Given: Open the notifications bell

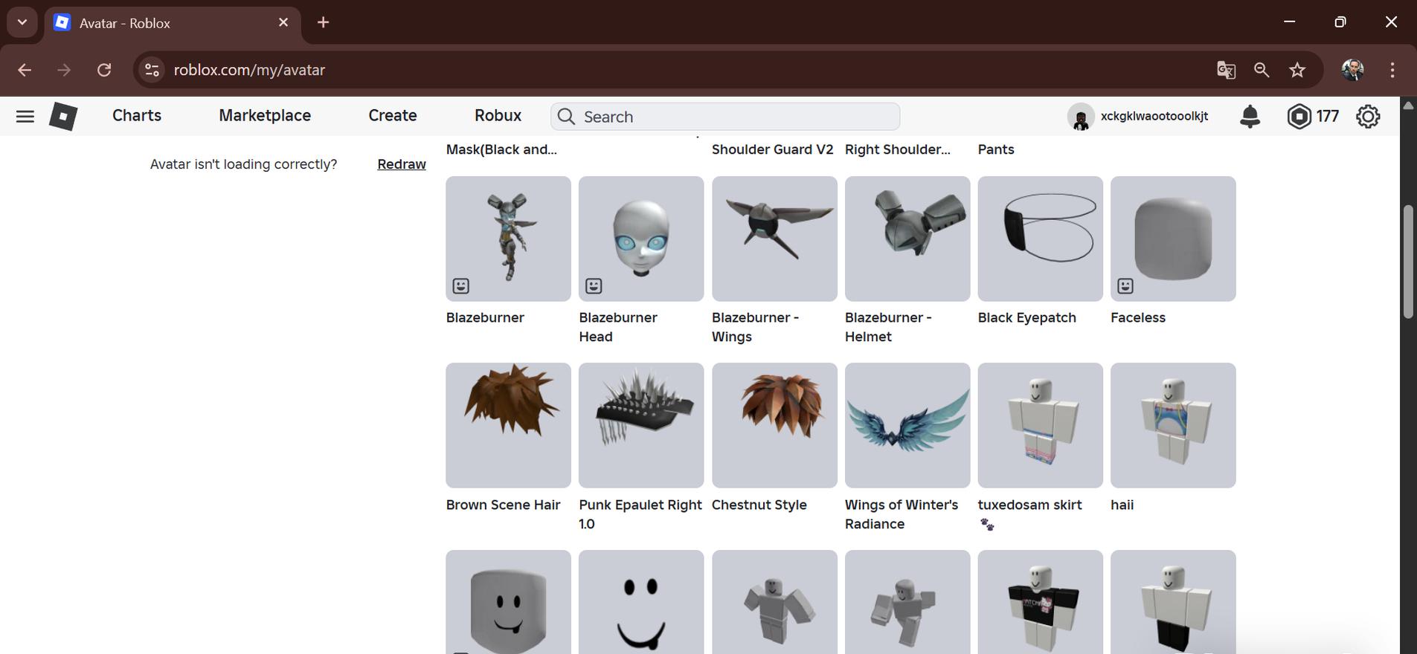Looking at the screenshot, I should pyautogui.click(x=1250, y=117).
